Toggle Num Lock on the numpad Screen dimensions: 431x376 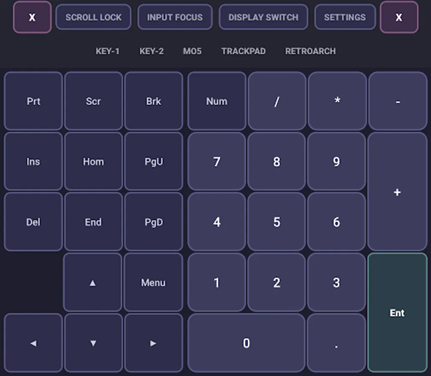[217, 101]
